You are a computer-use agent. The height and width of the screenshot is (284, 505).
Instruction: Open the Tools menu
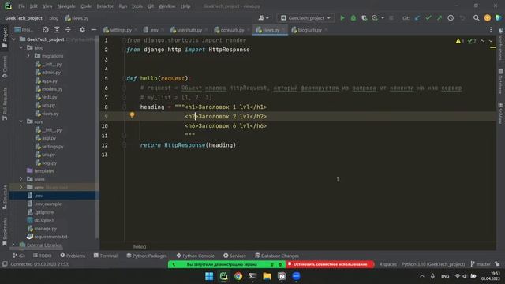coord(137,6)
